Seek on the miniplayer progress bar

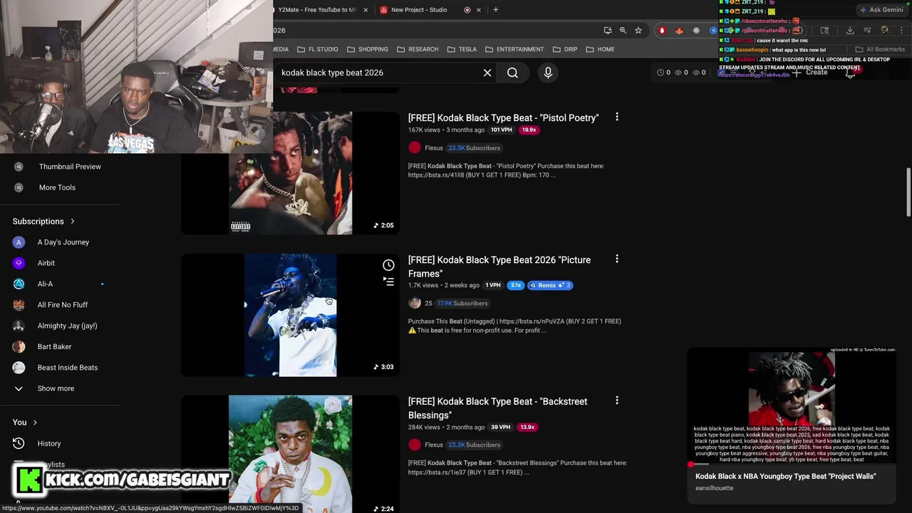click(791, 465)
